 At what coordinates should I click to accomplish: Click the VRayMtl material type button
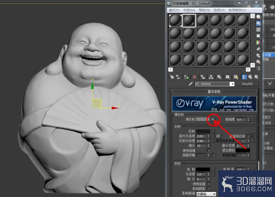click(247, 84)
